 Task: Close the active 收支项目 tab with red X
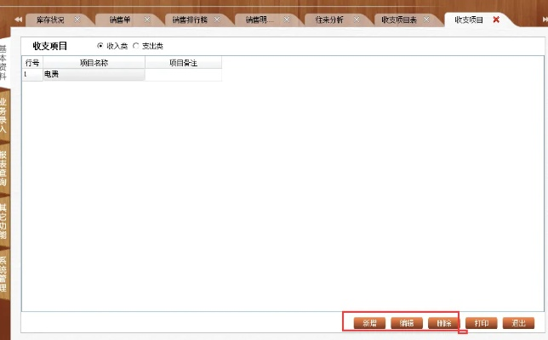(x=496, y=19)
